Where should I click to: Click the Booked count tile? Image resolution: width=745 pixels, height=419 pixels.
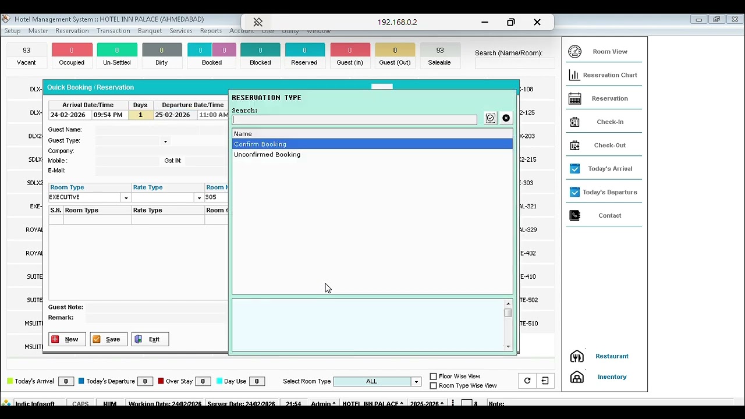(211, 56)
